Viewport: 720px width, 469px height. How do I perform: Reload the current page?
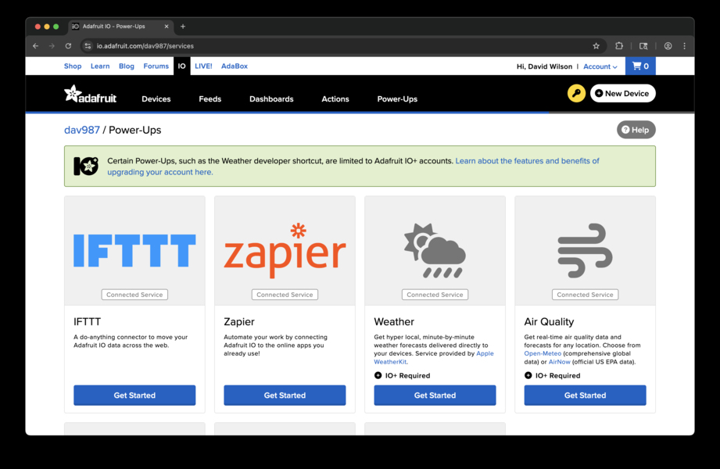coord(68,45)
